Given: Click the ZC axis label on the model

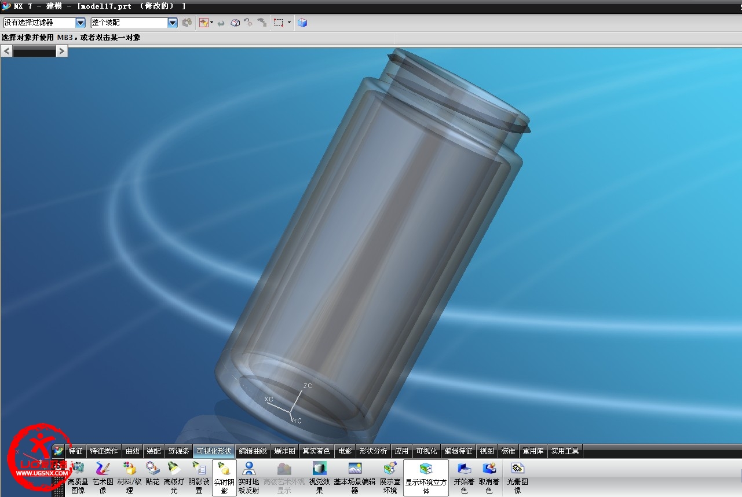Looking at the screenshot, I should click(308, 386).
